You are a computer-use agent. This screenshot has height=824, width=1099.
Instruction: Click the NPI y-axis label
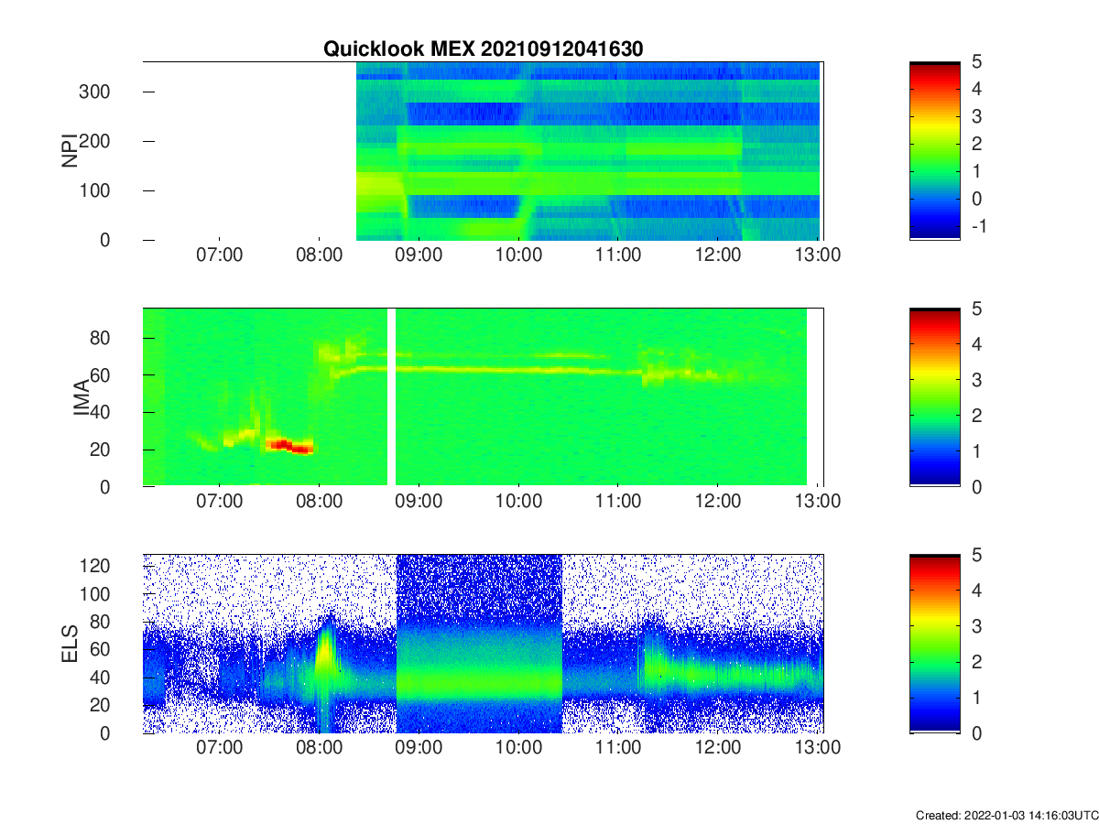[x=69, y=150]
